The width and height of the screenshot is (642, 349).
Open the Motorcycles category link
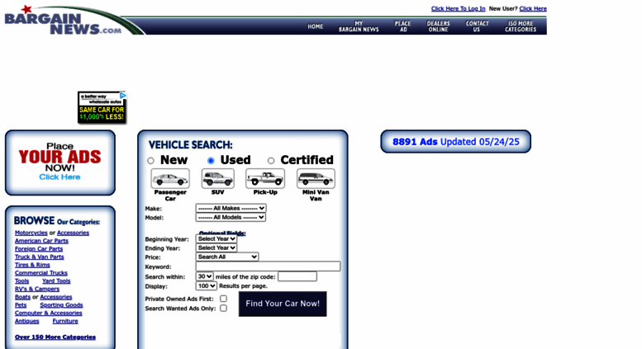click(31, 233)
